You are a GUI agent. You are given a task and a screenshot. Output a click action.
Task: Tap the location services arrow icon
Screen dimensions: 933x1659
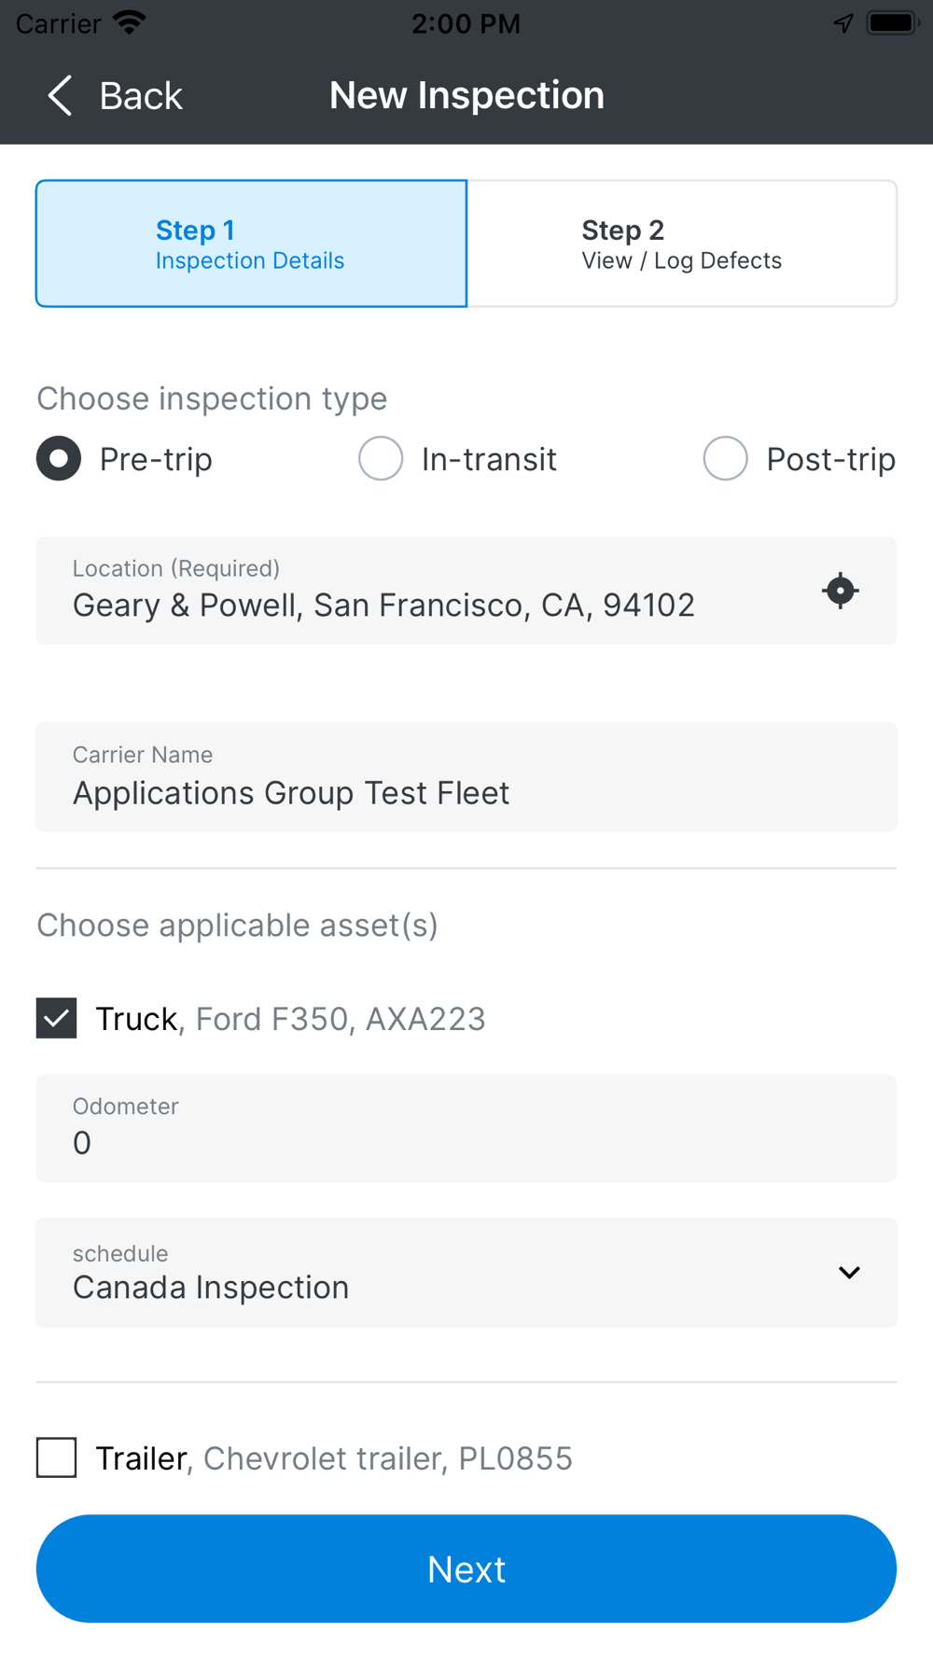pyautogui.click(x=843, y=22)
